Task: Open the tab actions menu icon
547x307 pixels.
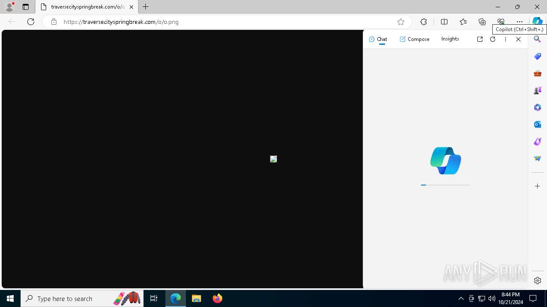Action: pyautogui.click(x=26, y=7)
